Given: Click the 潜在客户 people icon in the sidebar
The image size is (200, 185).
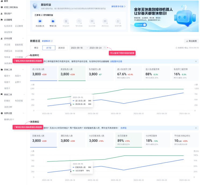Looking at the screenshot, I should [2, 13].
